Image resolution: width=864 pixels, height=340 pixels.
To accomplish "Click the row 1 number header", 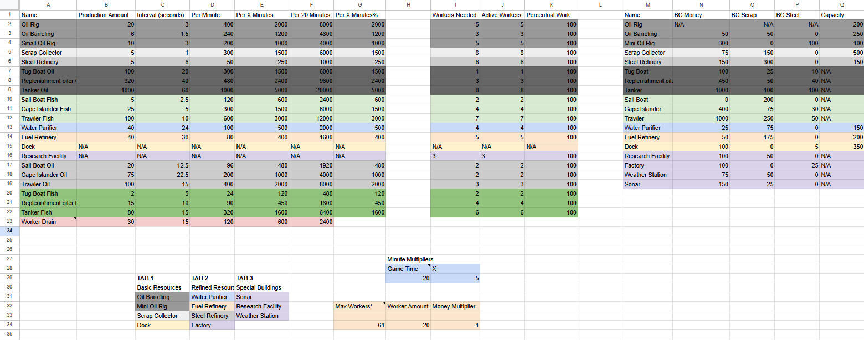I will 9,15.
